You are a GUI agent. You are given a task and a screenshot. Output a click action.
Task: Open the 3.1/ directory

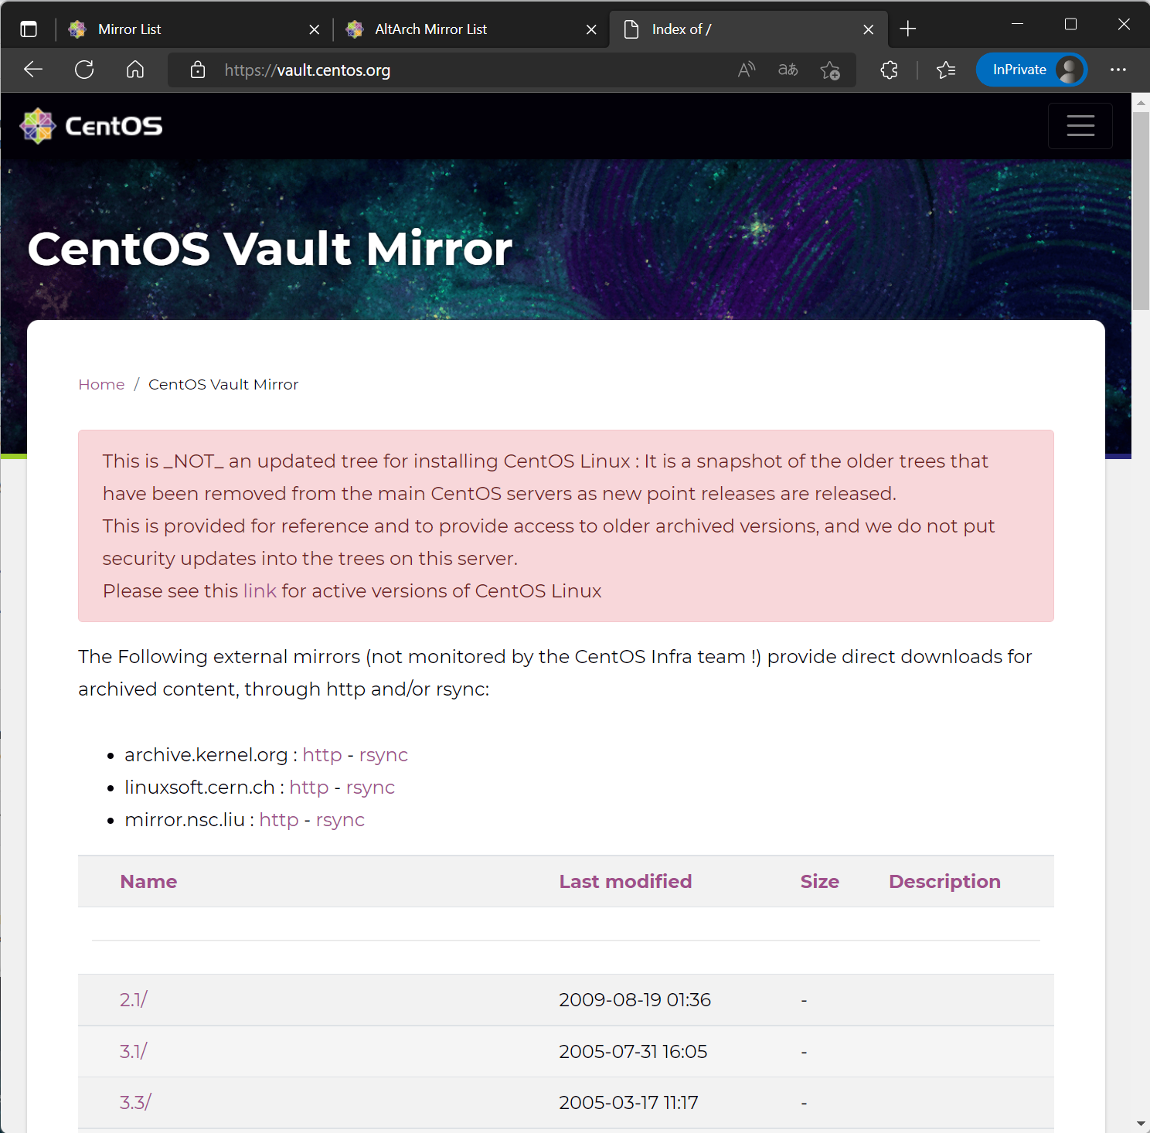point(134,1052)
